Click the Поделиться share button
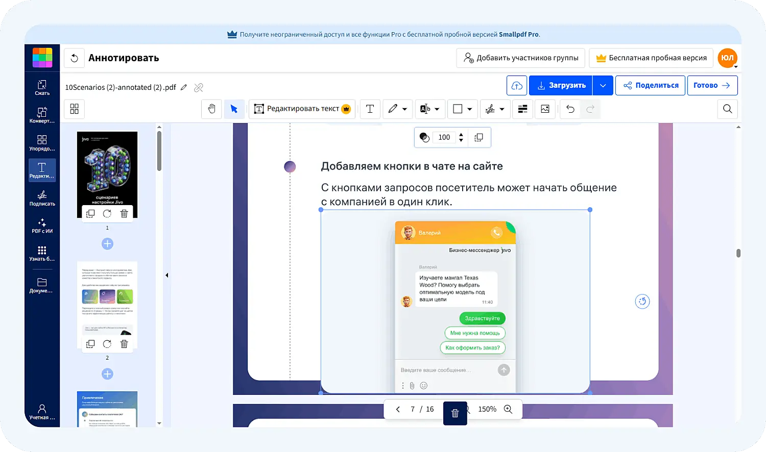The height and width of the screenshot is (452, 766). pyautogui.click(x=651, y=85)
